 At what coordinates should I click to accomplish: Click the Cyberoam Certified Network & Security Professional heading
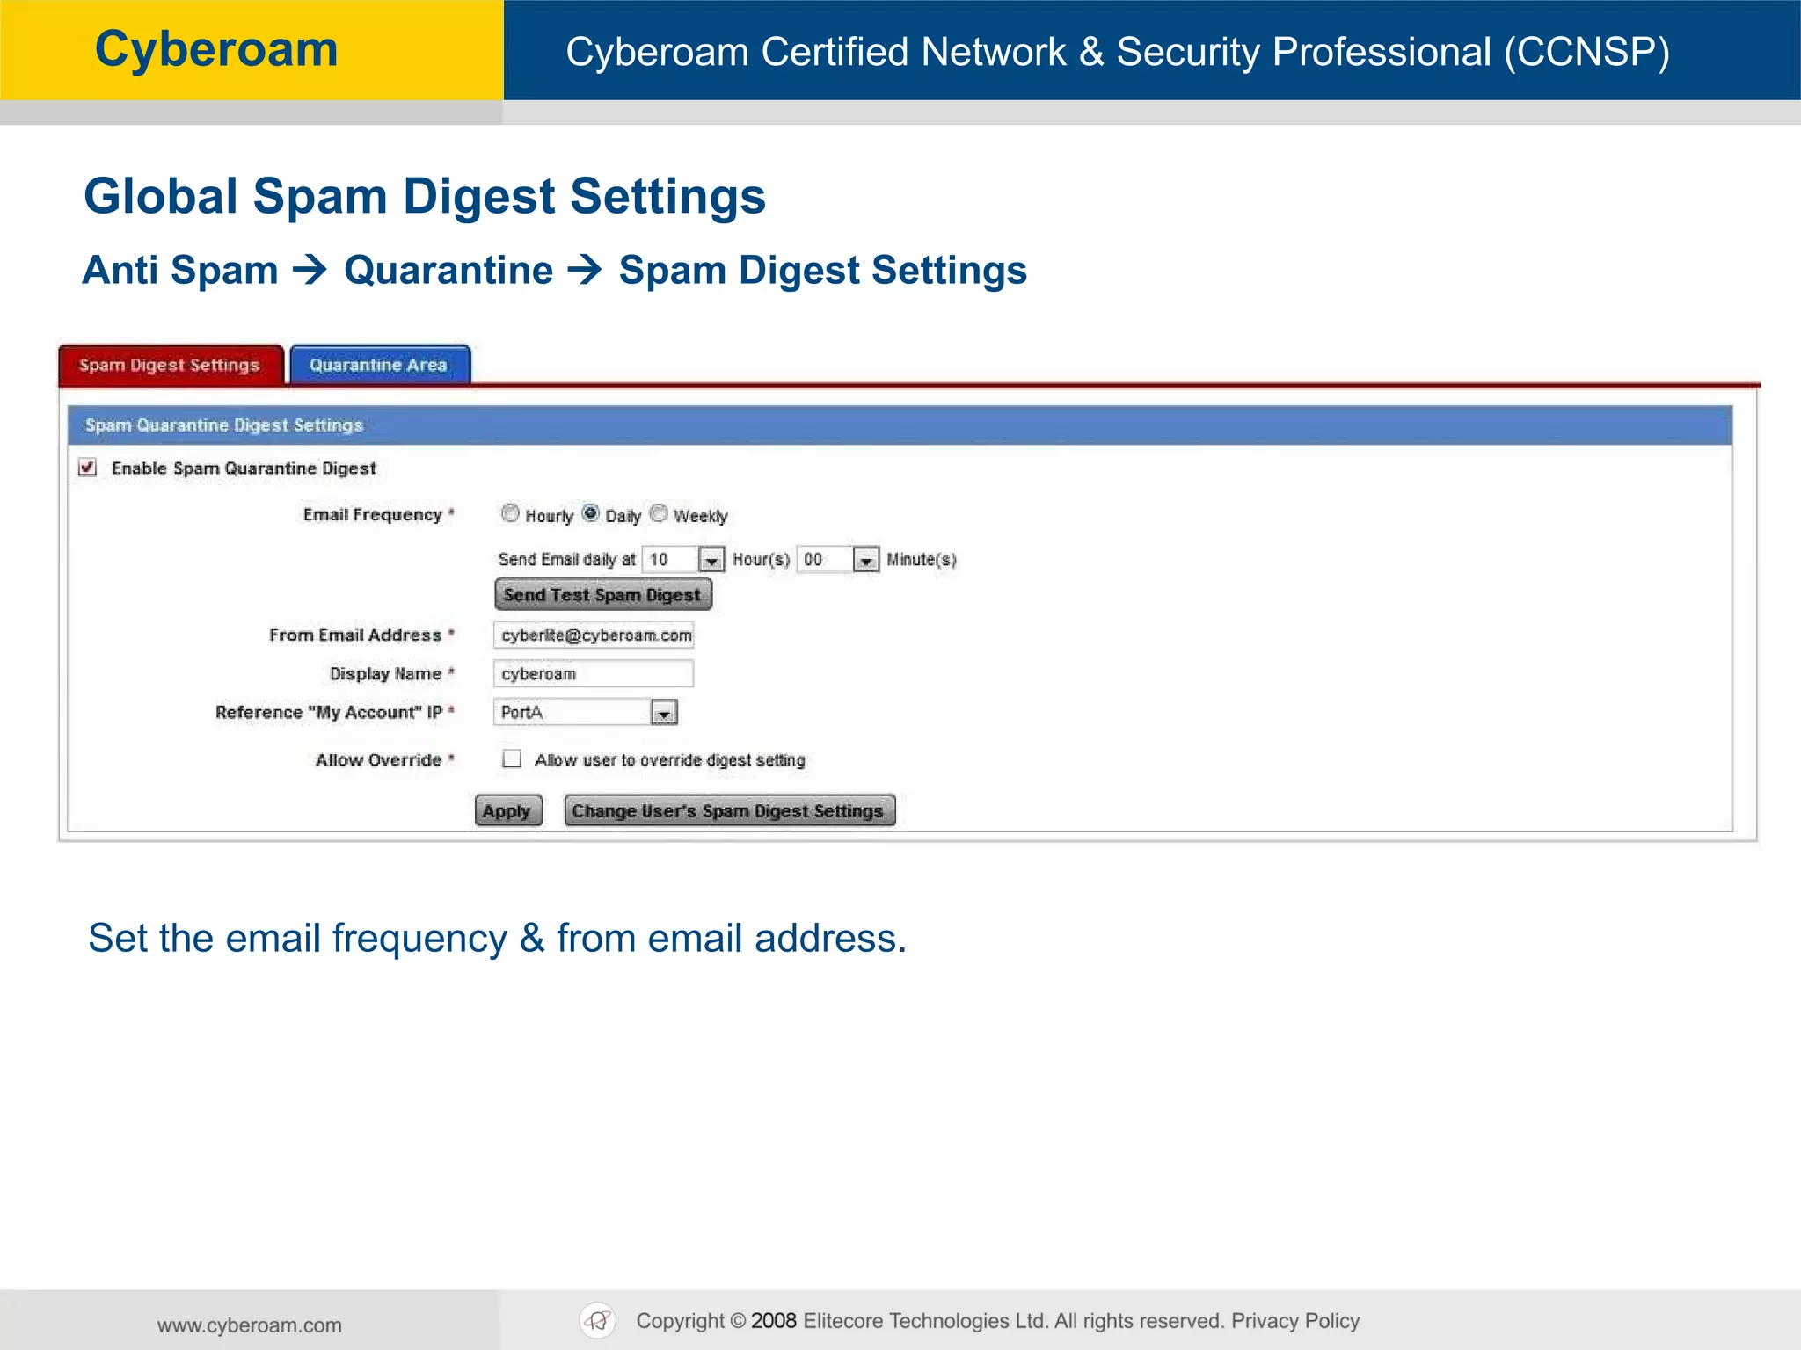(x=1118, y=52)
